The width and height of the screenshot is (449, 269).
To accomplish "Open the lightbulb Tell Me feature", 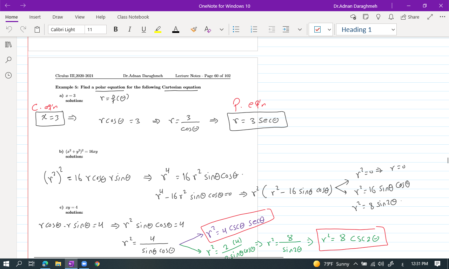I will 378,17.
